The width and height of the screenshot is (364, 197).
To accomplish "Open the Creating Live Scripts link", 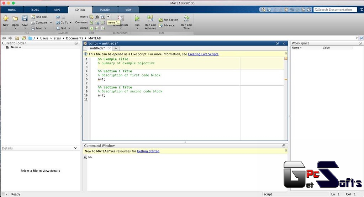I will coord(203,54).
